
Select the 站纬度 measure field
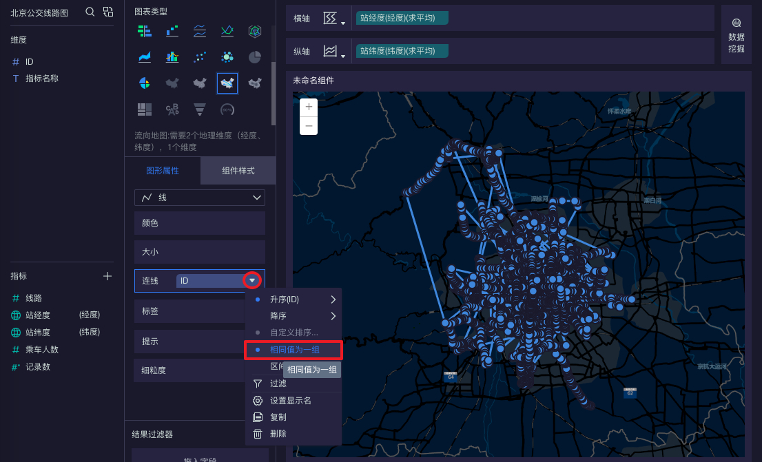click(x=38, y=333)
